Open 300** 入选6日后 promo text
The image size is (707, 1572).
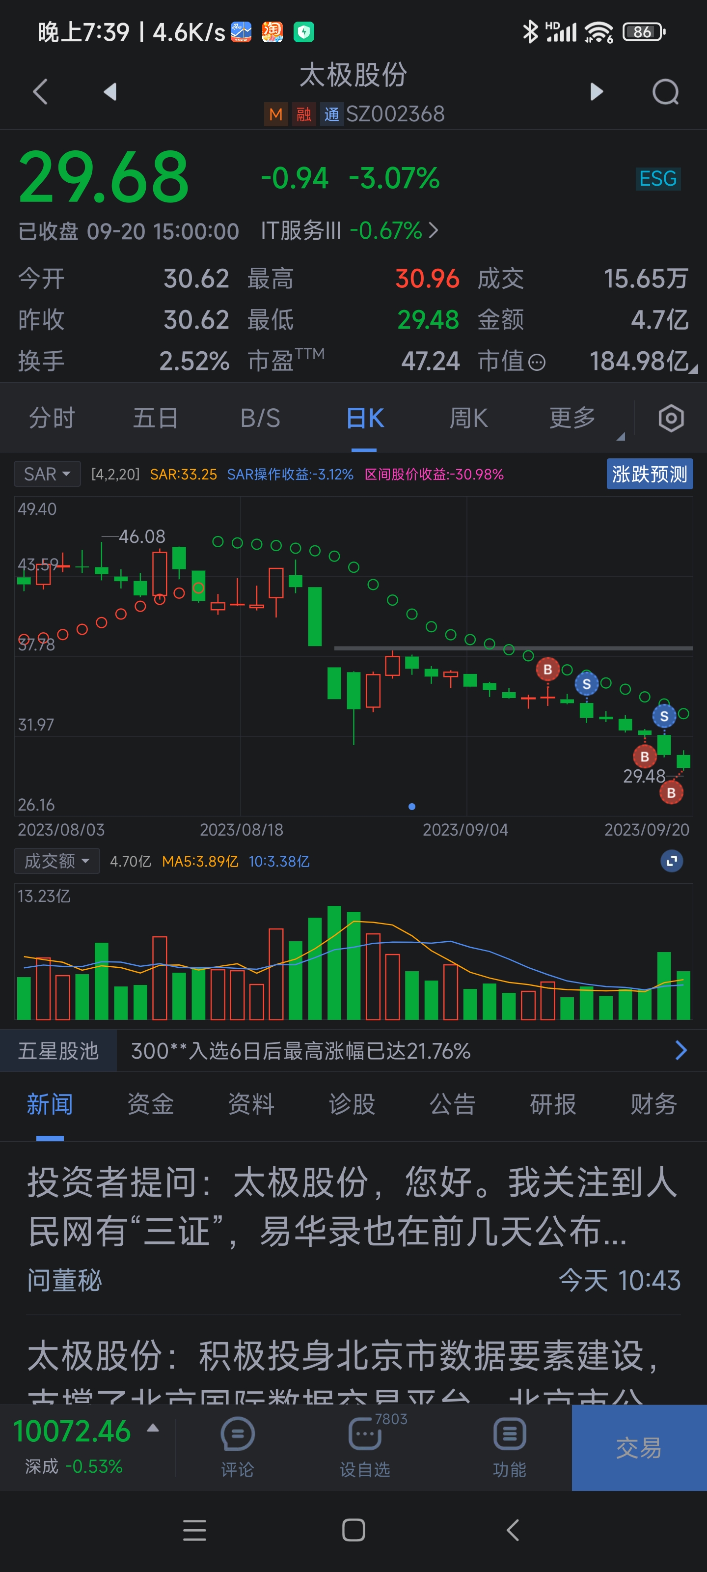[x=301, y=1051]
